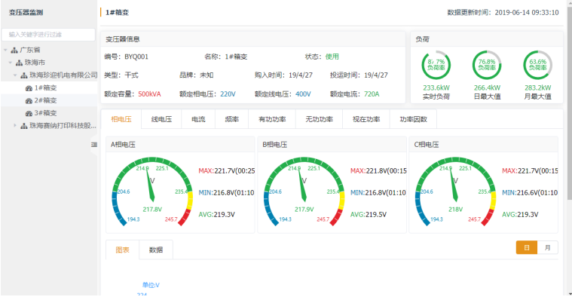Click the 76.8% 日最大值 ring gauge
Image resolution: width=572 pixels, height=297 pixels.
click(x=487, y=65)
